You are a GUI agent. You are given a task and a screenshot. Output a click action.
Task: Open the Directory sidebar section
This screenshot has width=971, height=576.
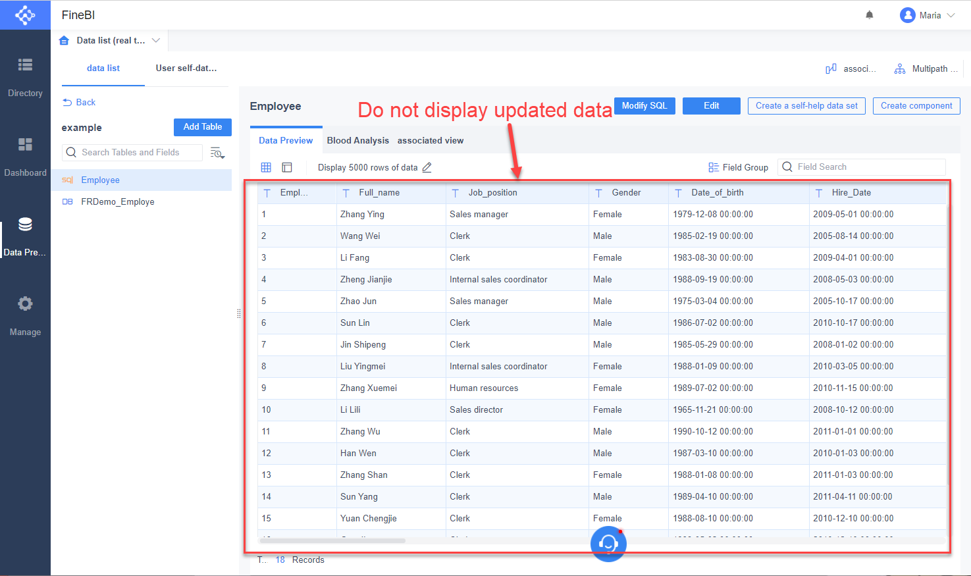[25, 77]
